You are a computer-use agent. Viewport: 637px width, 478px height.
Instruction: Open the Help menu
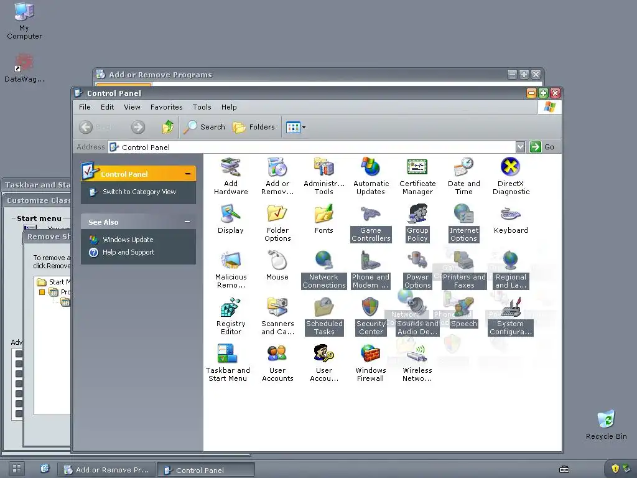(x=229, y=107)
